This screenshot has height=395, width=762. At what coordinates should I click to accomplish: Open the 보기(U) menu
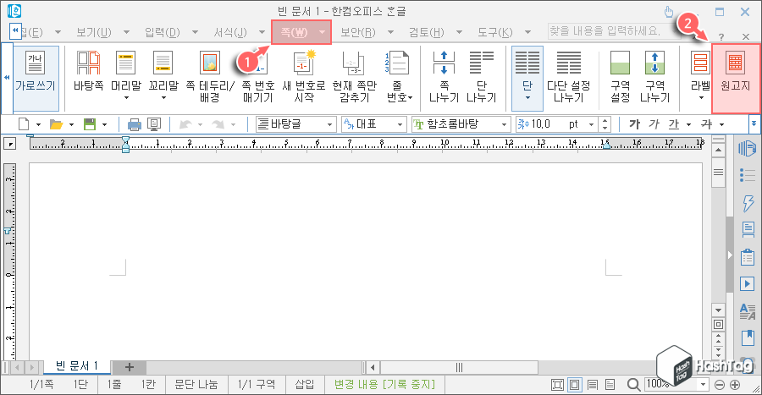94,32
